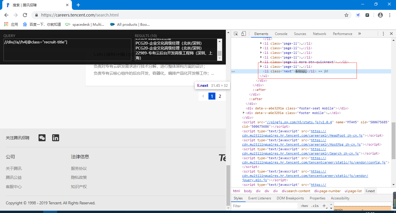396x213 pixels.
Task: Switch to the Network panel
Action: pyautogui.click(x=319, y=34)
